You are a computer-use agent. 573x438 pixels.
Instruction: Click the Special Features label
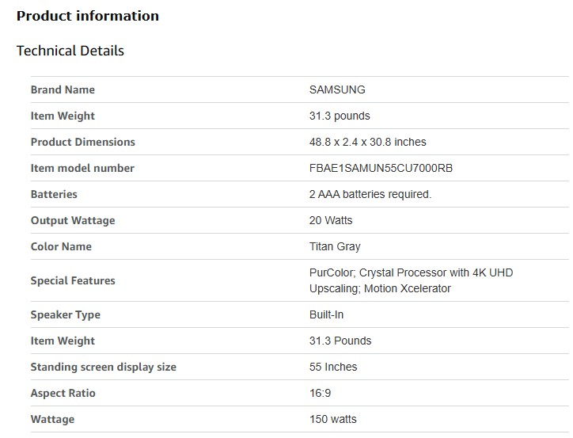(x=73, y=280)
